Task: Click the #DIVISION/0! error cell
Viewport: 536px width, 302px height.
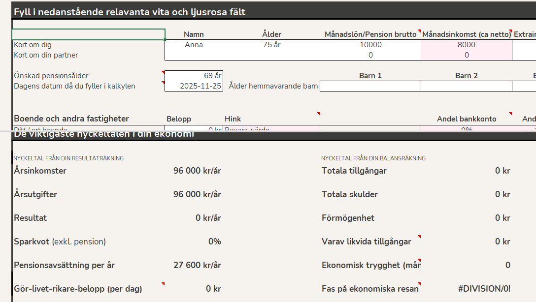Action: [x=484, y=289]
